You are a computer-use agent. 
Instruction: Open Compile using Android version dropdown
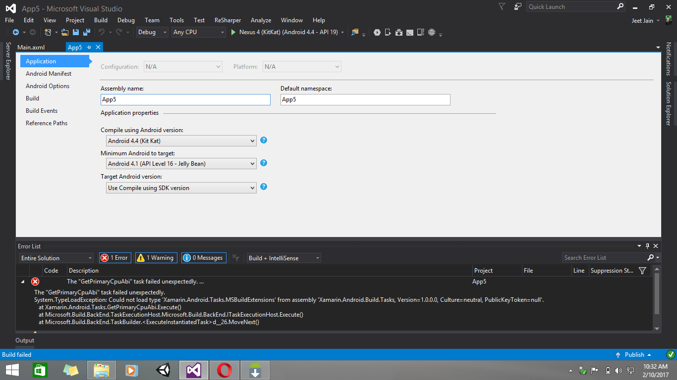pyautogui.click(x=181, y=141)
